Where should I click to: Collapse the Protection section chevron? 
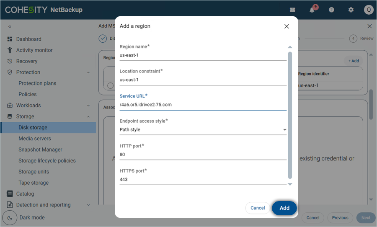[88, 72]
